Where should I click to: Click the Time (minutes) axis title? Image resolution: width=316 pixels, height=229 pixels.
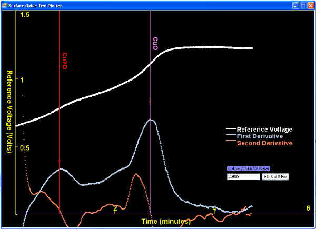166,221
